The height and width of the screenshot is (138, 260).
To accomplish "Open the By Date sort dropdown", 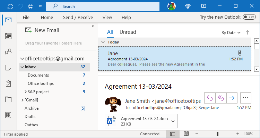I will click(231, 33).
